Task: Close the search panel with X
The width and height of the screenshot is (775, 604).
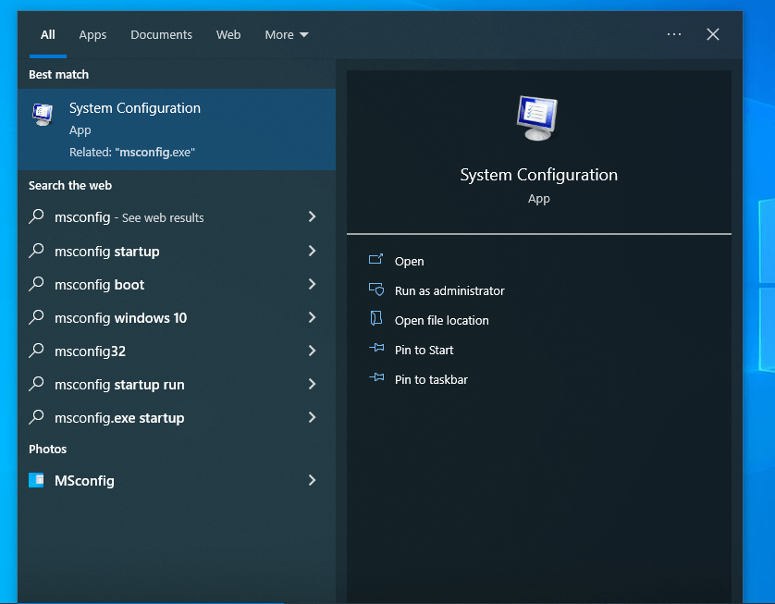Action: click(712, 34)
